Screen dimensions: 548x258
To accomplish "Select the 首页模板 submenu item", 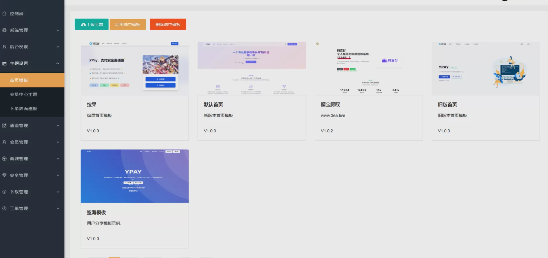I will click(x=32, y=80).
